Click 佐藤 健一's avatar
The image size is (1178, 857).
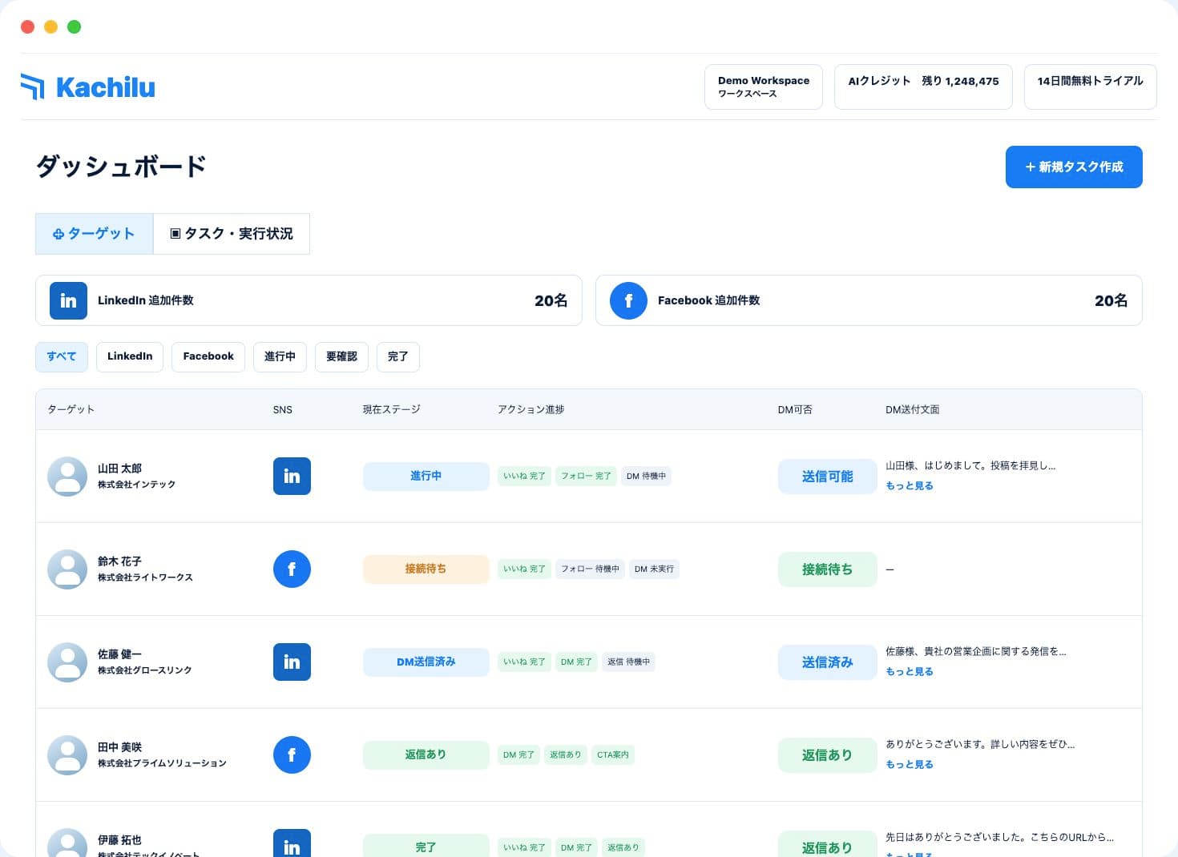(x=67, y=662)
